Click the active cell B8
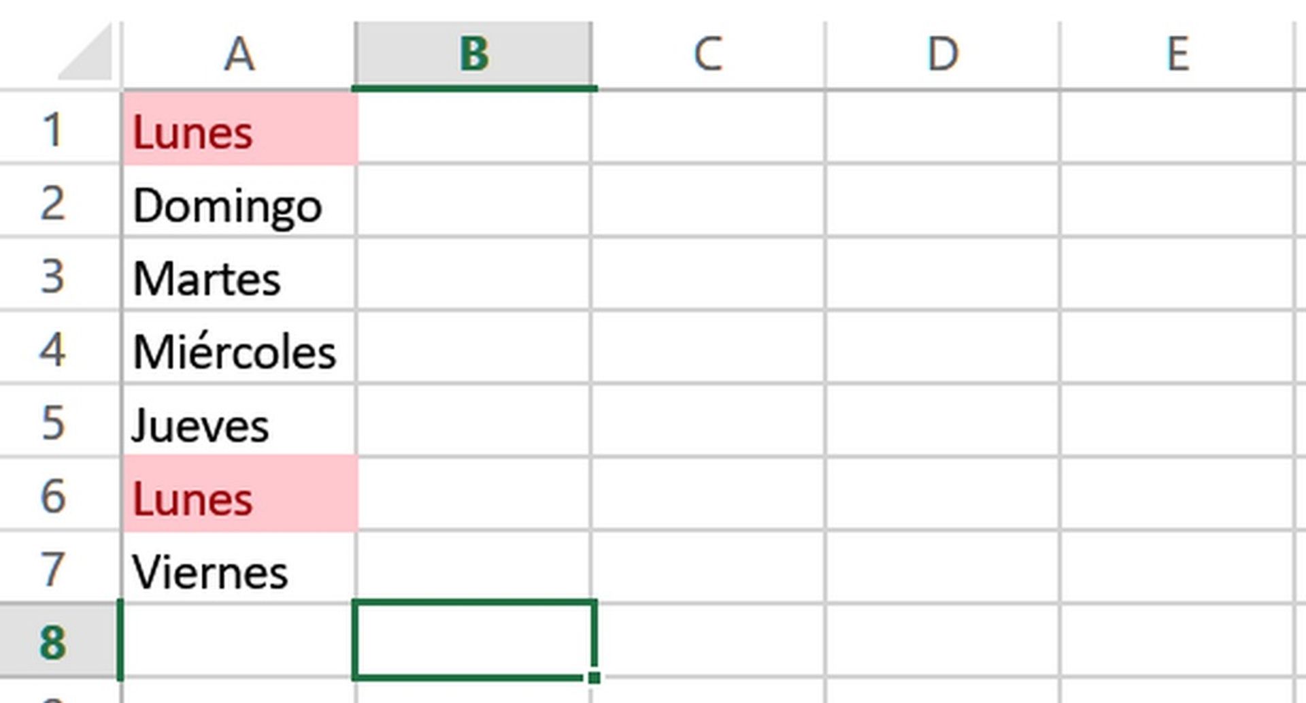Screen dimensions: 1306x703 click(474, 640)
